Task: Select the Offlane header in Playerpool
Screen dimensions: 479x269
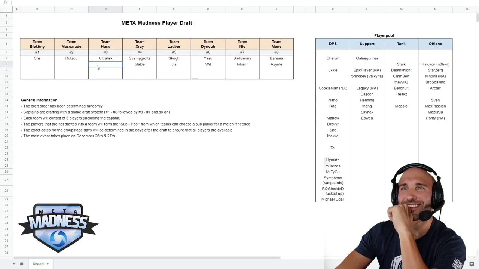Action: point(435,44)
